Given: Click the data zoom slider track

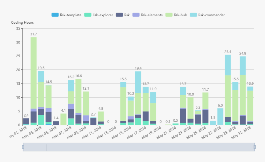Looking at the screenshot, I should (139, 147).
